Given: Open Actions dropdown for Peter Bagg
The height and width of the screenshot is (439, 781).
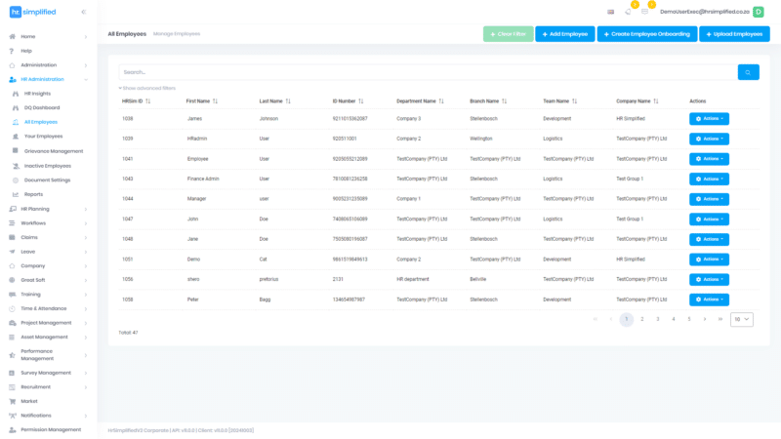Looking at the screenshot, I should tap(709, 299).
